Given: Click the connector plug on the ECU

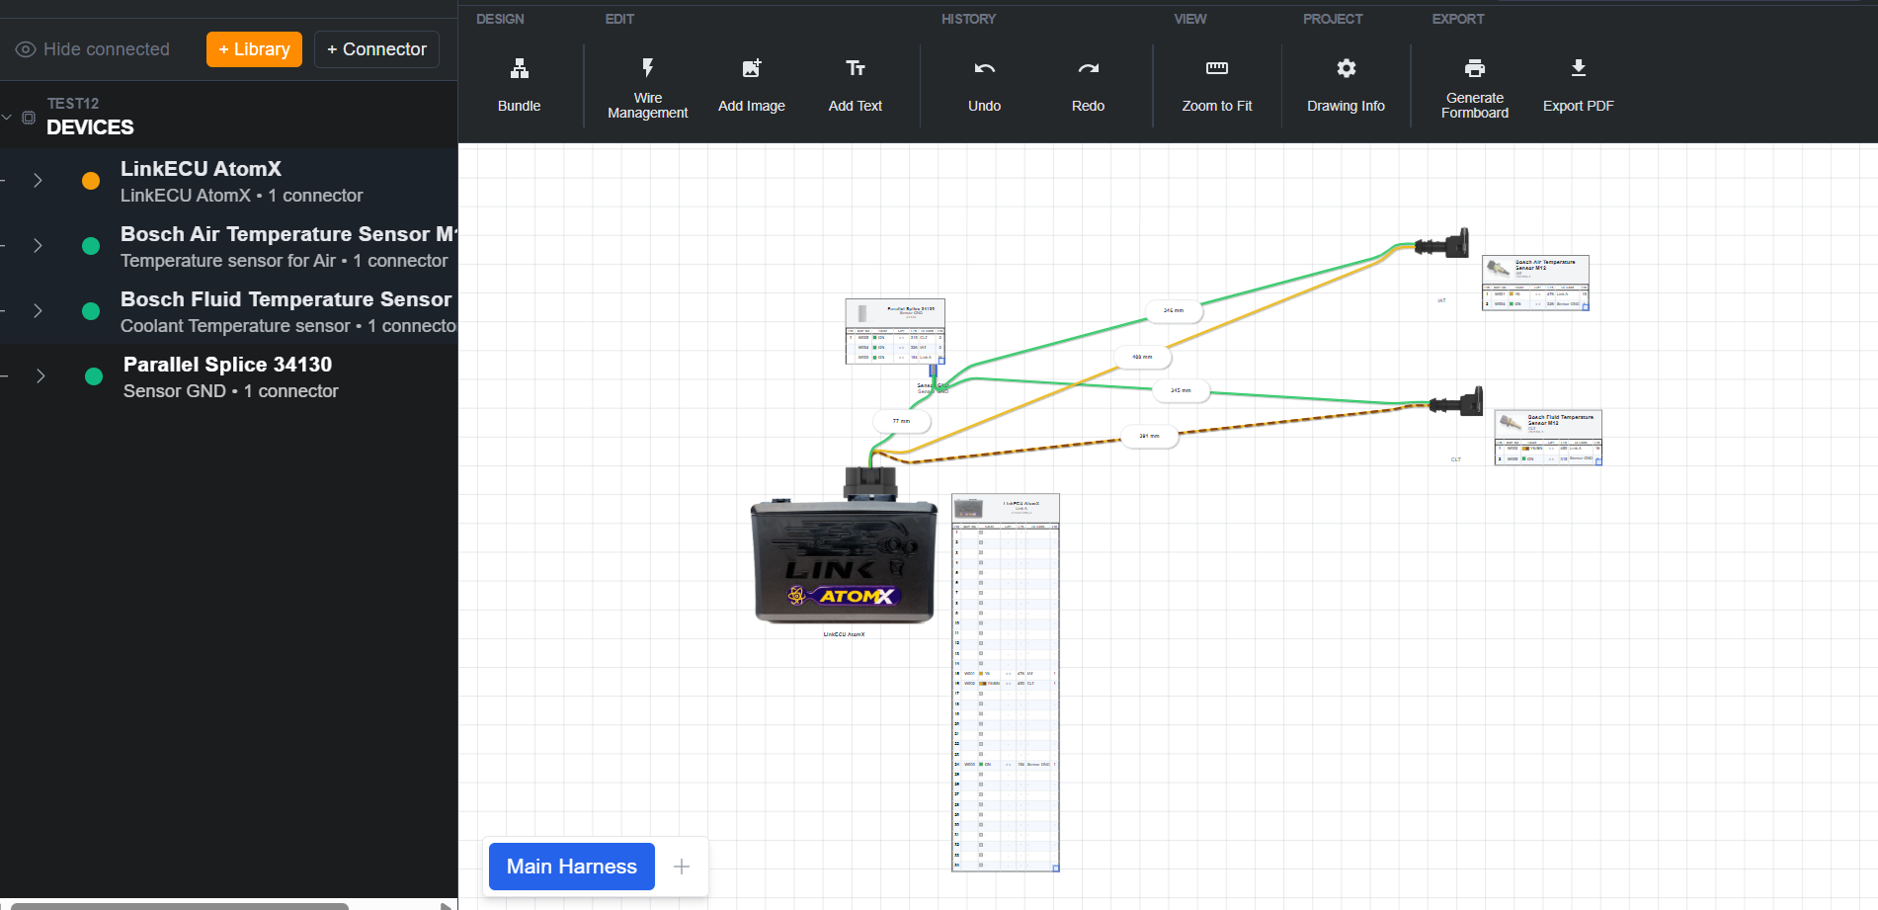Looking at the screenshot, I should [x=870, y=483].
